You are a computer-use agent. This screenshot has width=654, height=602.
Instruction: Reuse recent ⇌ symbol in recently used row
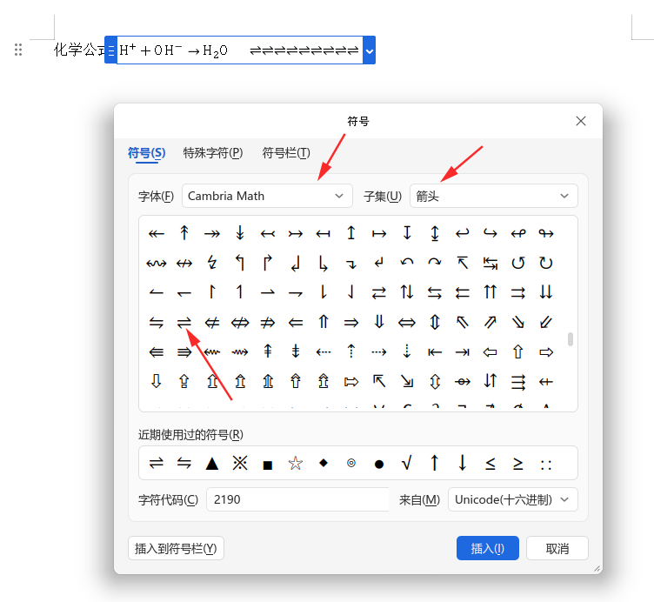click(x=157, y=463)
